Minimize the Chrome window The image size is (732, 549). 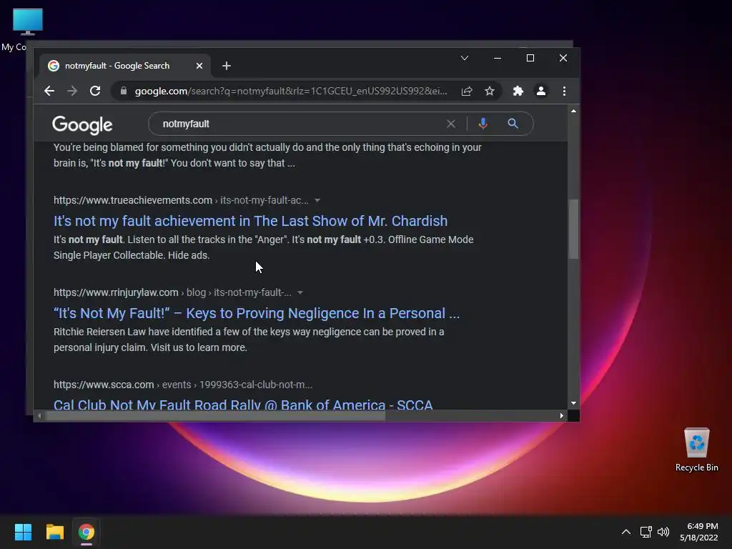[498, 58]
